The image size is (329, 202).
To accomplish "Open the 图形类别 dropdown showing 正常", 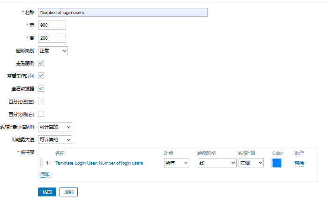I will pyautogui.click(x=53, y=51).
